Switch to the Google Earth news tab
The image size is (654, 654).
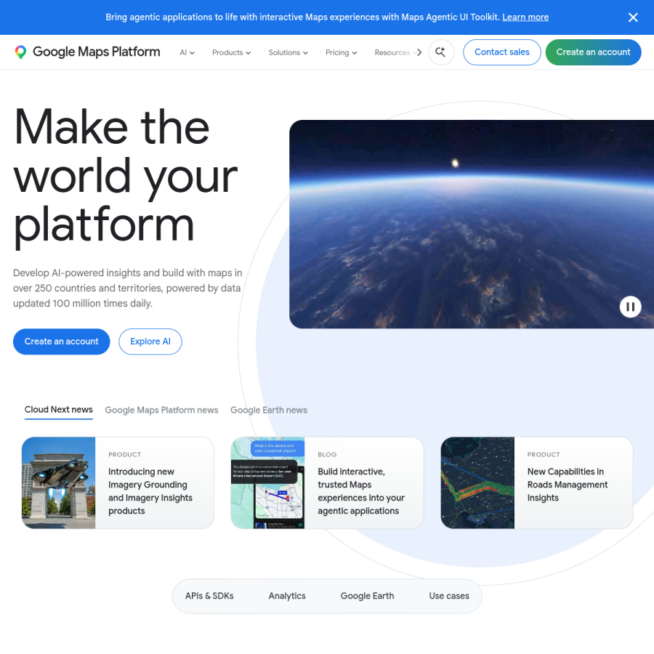[269, 410]
